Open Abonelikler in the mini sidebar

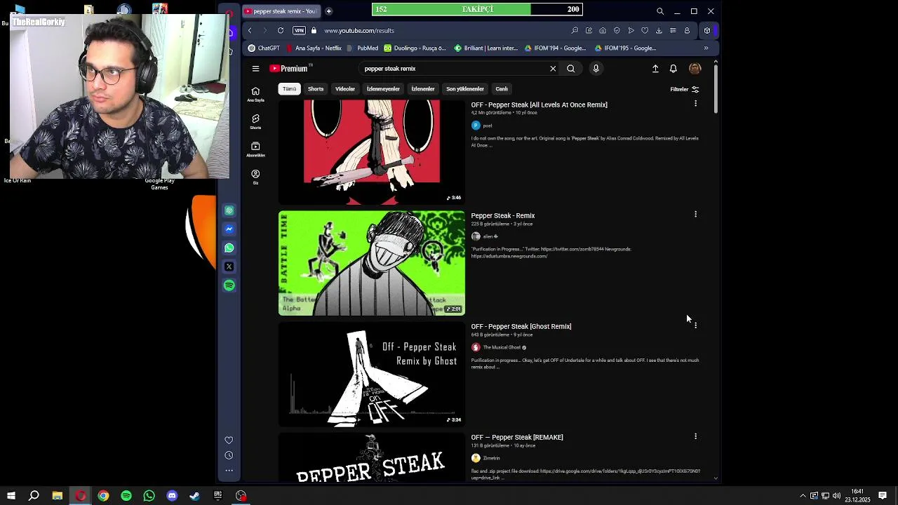255,149
